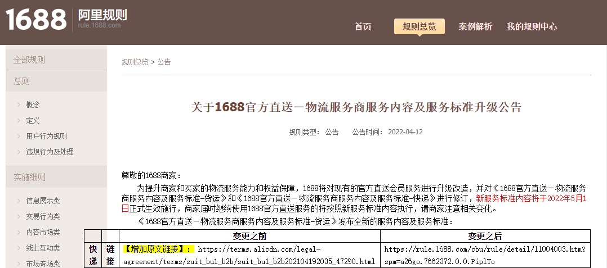Expand the chevron beside 内容市场类
607x268 pixels.
pos(19,233)
